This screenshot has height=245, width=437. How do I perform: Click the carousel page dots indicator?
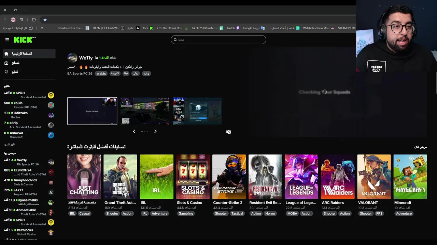click(x=145, y=131)
